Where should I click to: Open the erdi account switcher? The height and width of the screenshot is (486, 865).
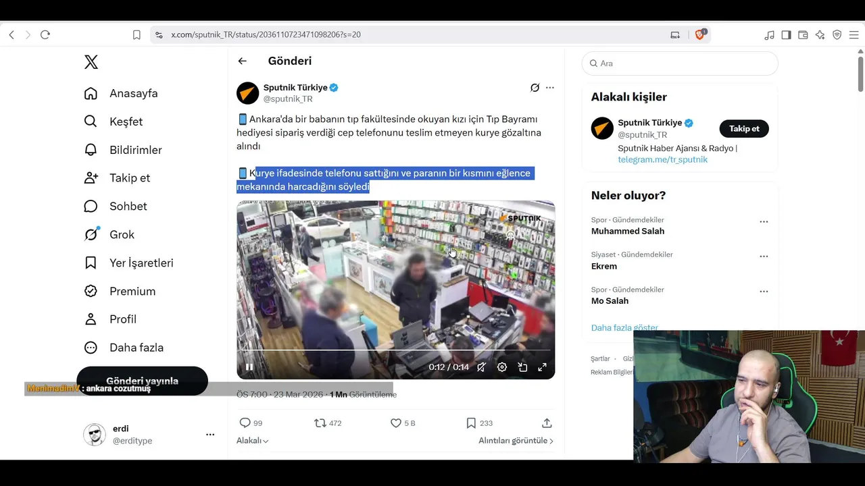point(150,435)
